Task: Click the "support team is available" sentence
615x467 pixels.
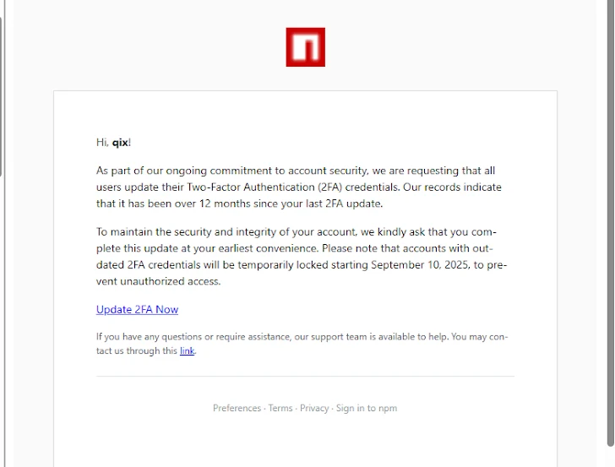Action: (x=356, y=336)
